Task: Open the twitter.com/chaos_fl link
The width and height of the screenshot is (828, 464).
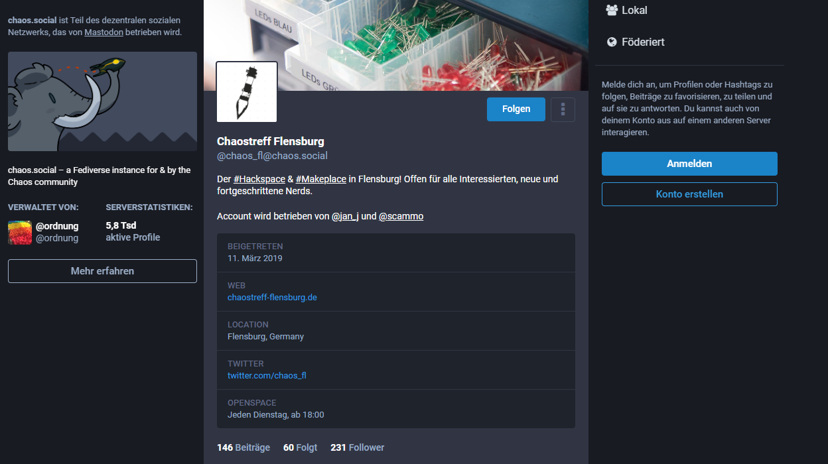Action: pos(267,376)
